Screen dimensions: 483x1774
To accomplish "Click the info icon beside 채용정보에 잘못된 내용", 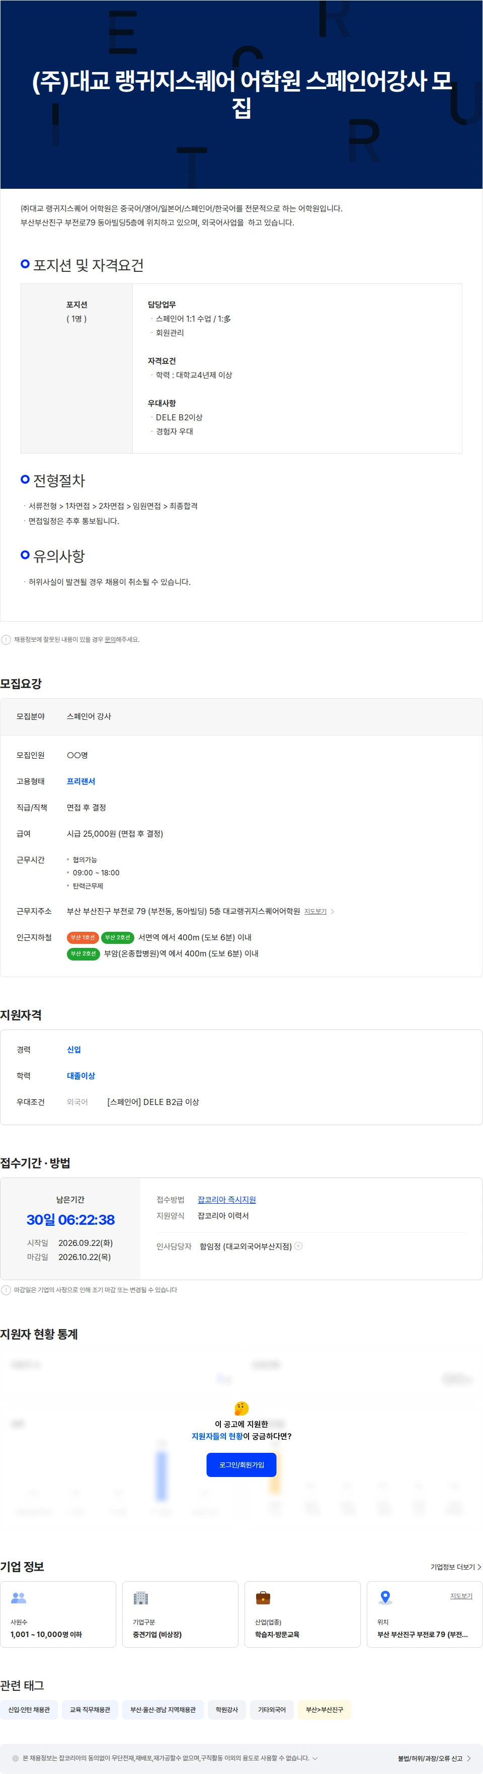I will (6, 639).
